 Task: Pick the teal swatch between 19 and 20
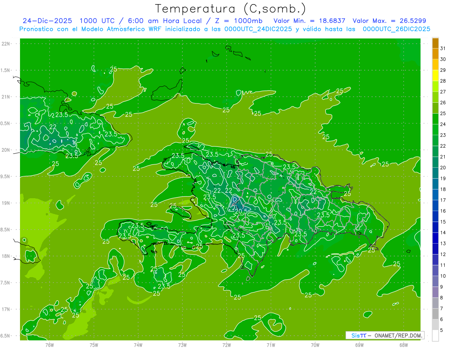pos(435,173)
